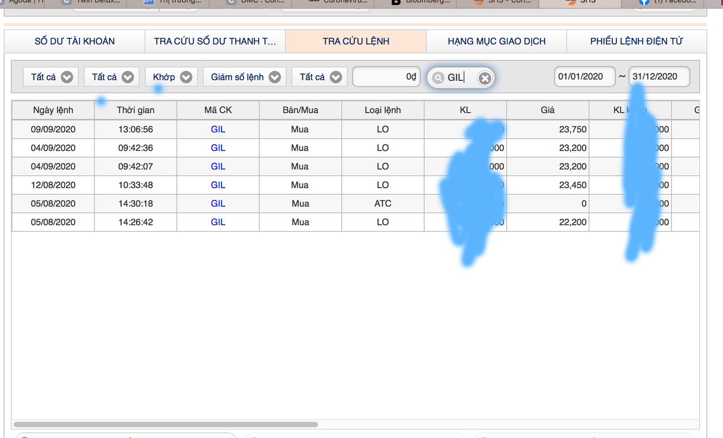Screen dimensions: 723x438
Task: Open GIL link in the 14:26:42 row
Action: tap(218, 222)
